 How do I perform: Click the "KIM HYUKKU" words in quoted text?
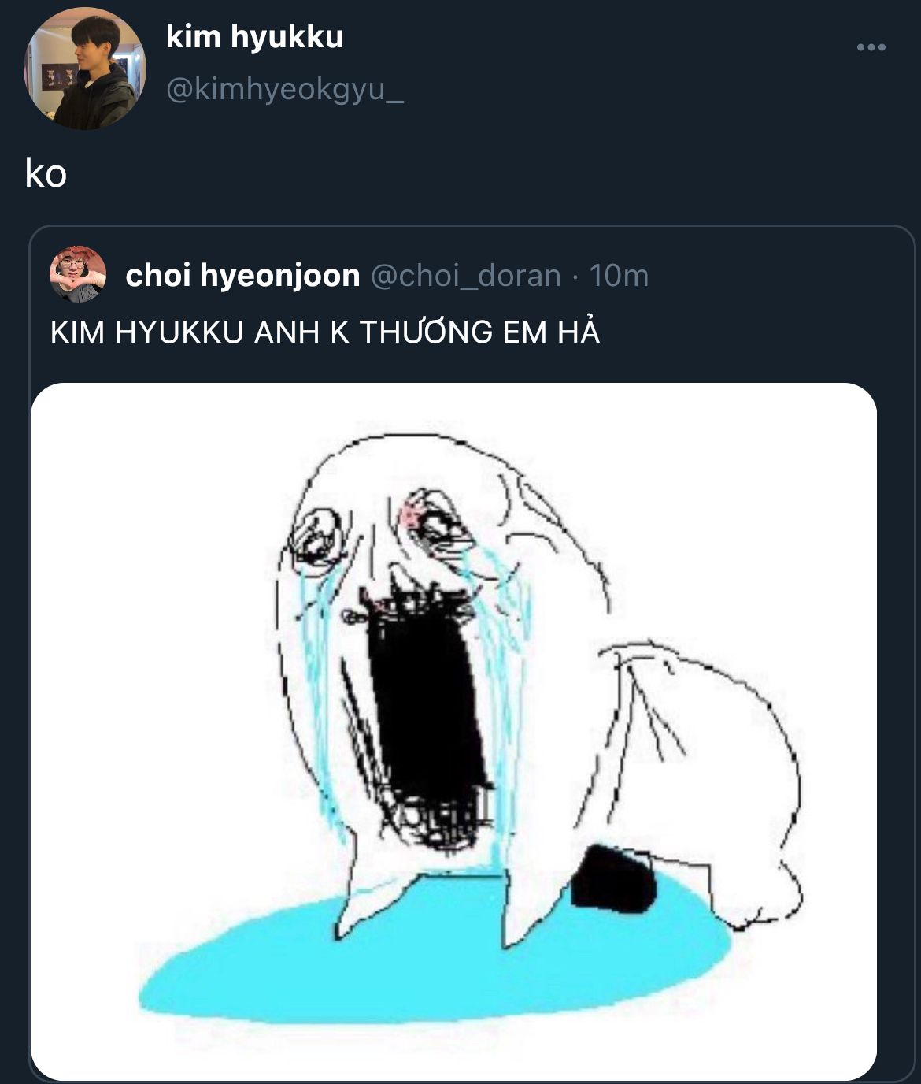point(146,332)
